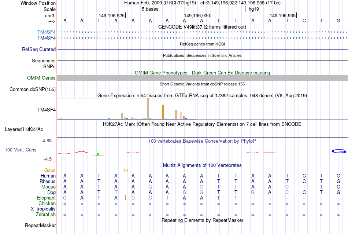This screenshot has width=348, height=234.
Task: Click the Gene Expression in 54 tissues title
Action: (202, 96)
